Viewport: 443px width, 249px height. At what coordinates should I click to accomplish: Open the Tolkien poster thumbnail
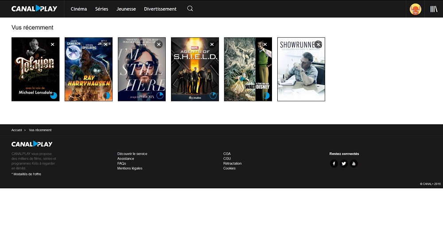coord(35,69)
